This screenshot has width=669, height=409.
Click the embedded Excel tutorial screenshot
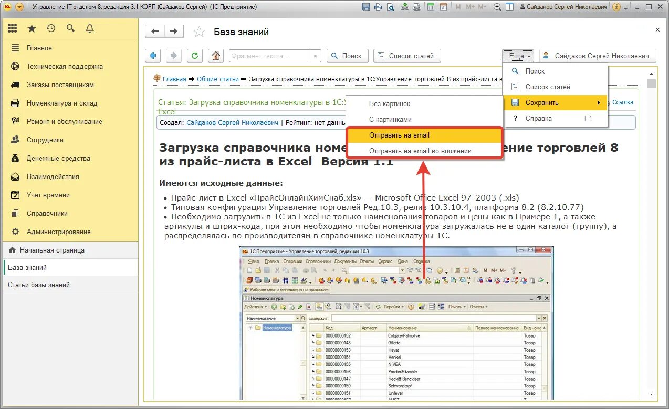(396, 322)
